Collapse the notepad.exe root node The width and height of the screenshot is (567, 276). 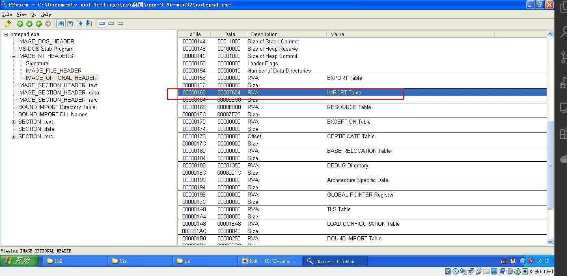point(6,34)
